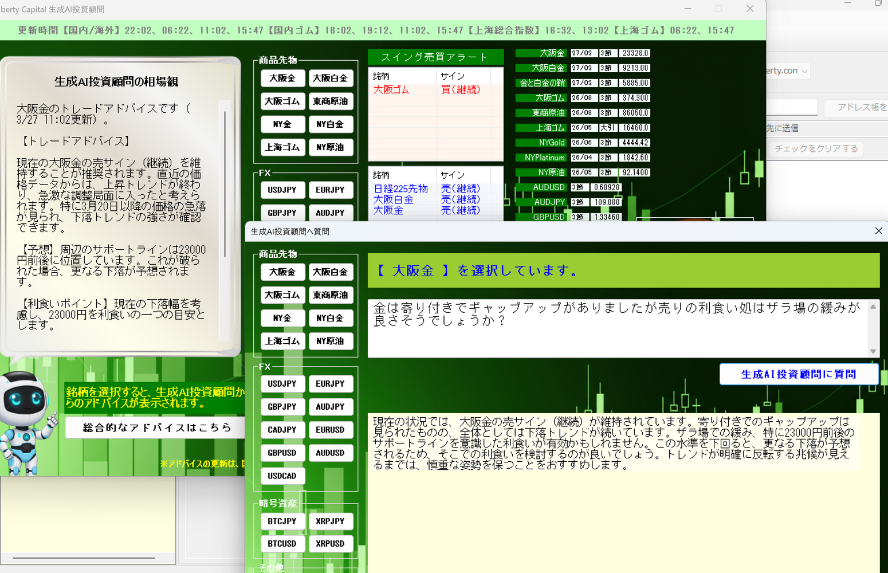
Task: Click the down arrow of question box scrollbar
Action: pyautogui.click(x=873, y=351)
